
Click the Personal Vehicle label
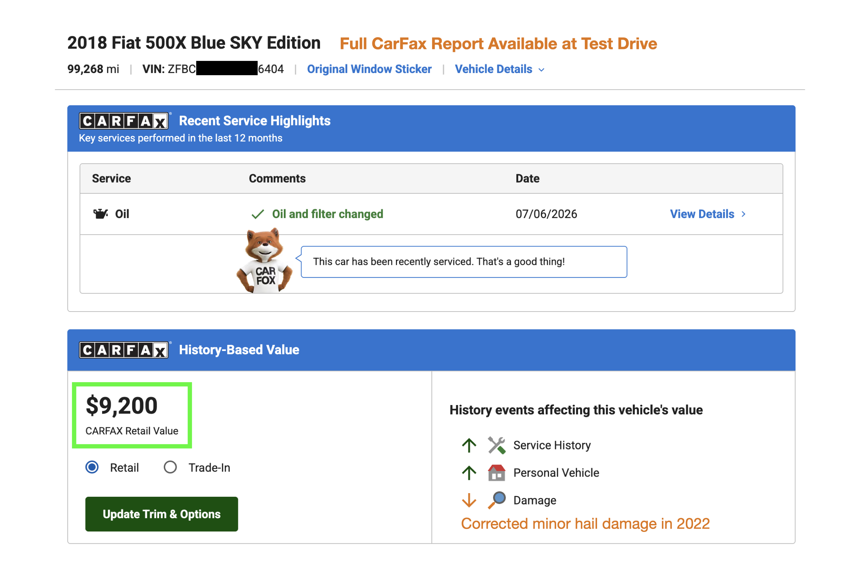pos(556,473)
